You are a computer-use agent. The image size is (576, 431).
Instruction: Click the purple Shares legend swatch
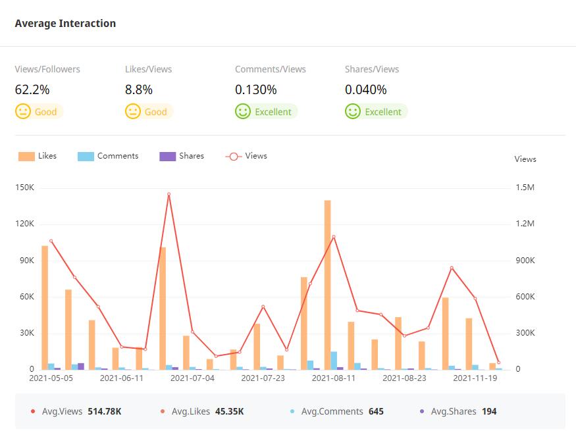pos(168,157)
